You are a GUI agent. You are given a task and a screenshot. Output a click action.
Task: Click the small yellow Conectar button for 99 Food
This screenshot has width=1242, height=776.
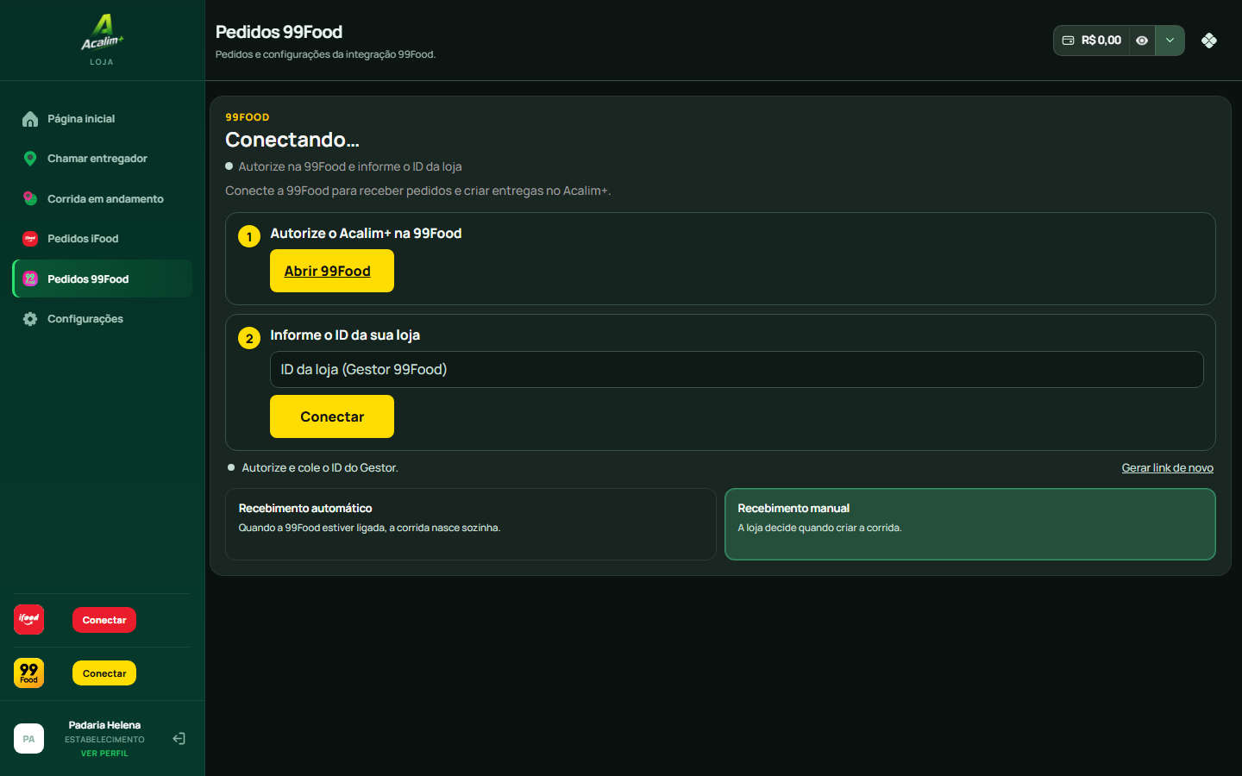(104, 673)
